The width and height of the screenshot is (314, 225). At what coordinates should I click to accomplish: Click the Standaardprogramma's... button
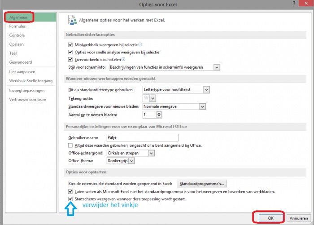pyautogui.click(x=202, y=184)
